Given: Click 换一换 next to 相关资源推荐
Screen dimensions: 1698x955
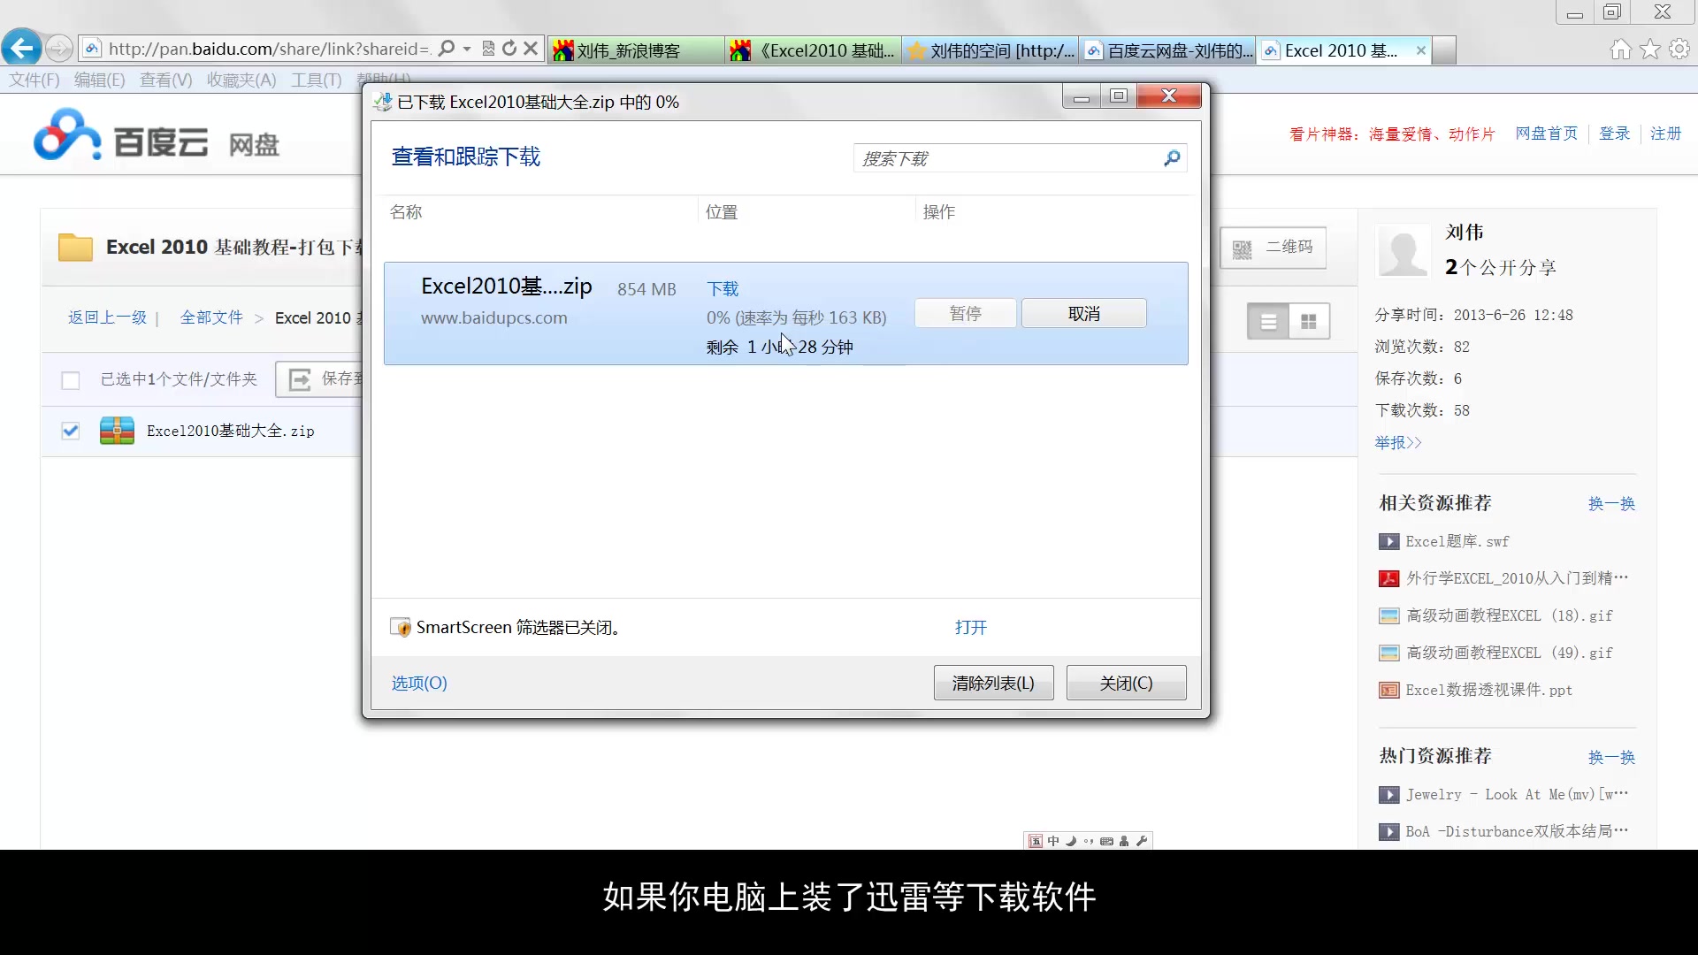Looking at the screenshot, I should 1611,503.
